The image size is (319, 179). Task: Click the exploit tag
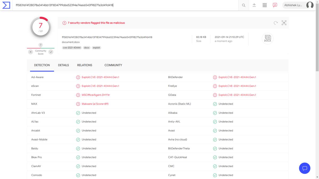(x=96, y=48)
